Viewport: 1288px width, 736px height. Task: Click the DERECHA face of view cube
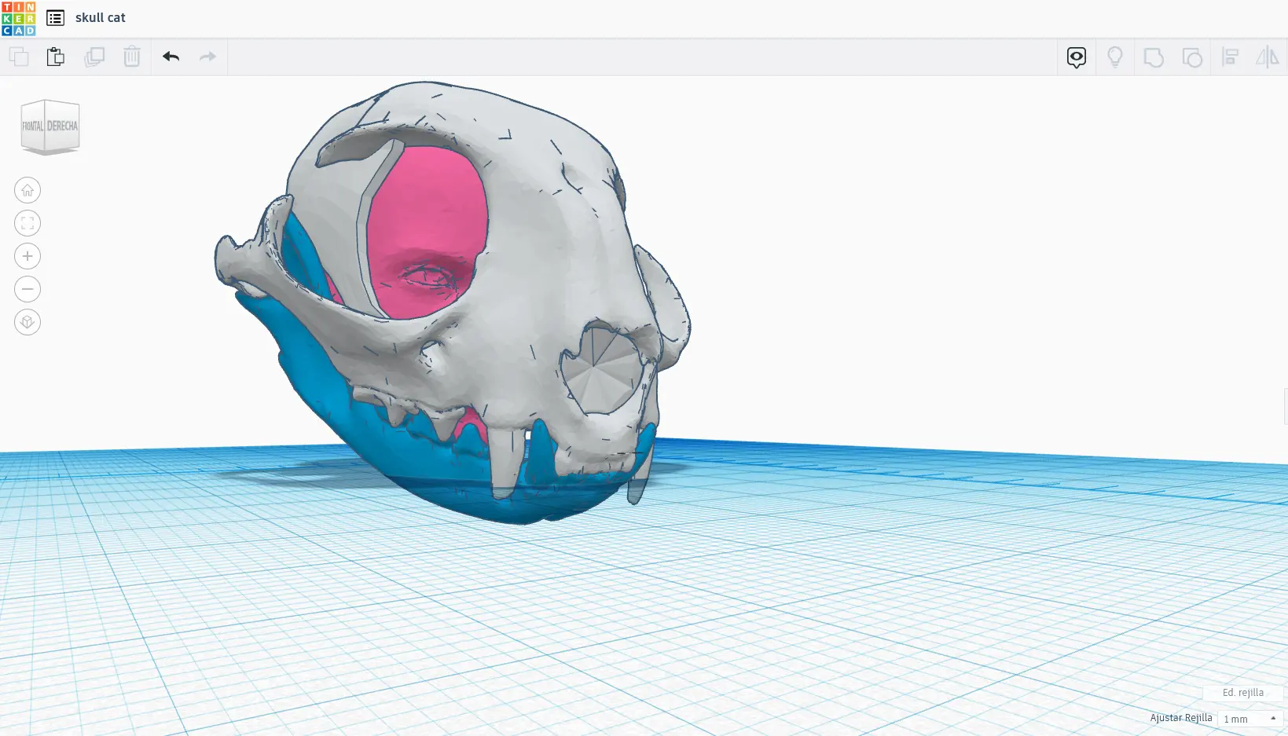coord(62,126)
